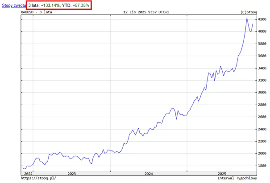
Task: Click the 3600 price axis label
Action: point(262,56)
